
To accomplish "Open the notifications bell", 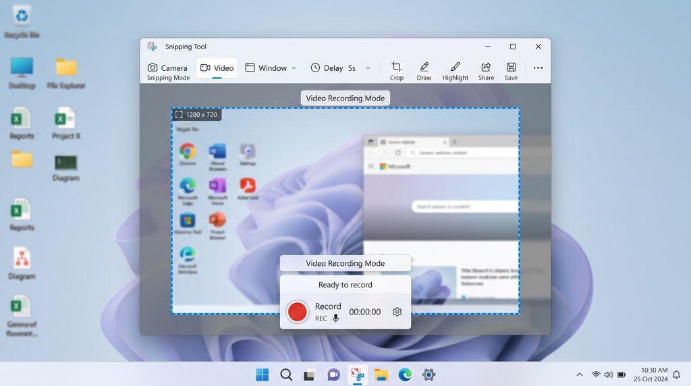I will [676, 375].
